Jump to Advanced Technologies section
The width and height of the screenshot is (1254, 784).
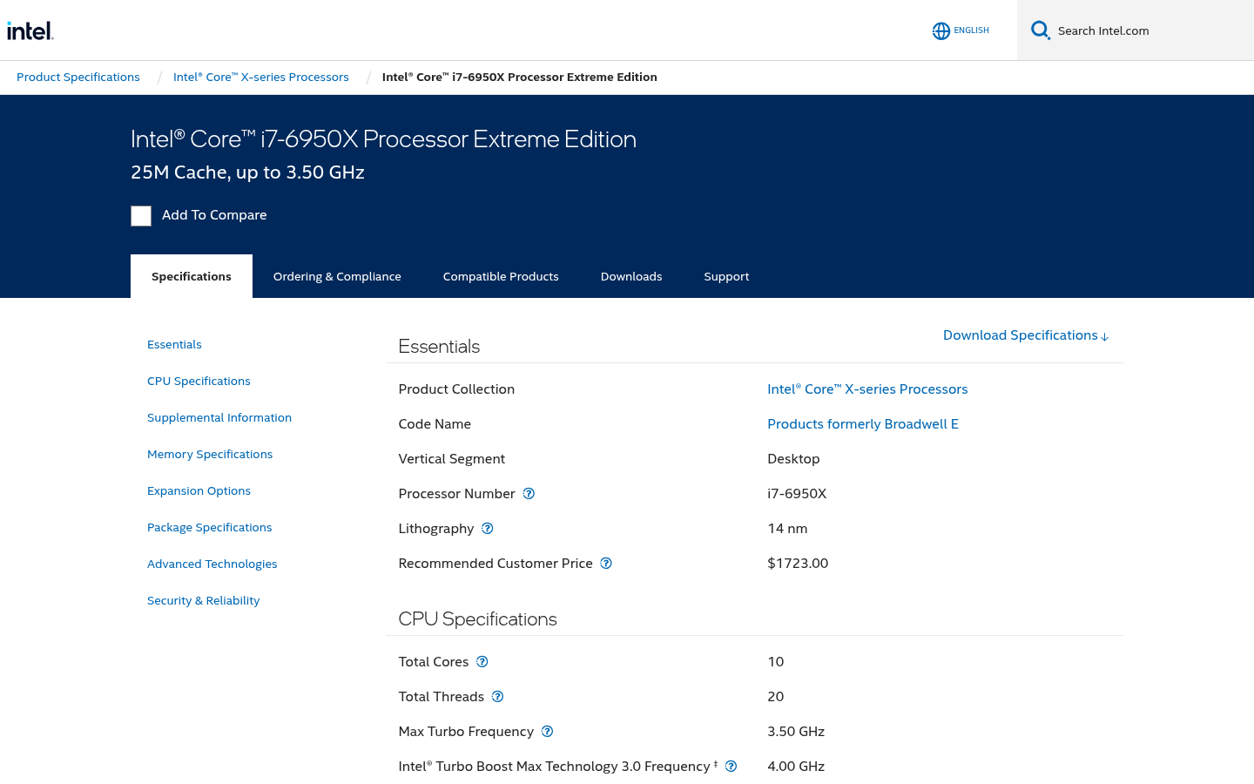click(212, 564)
